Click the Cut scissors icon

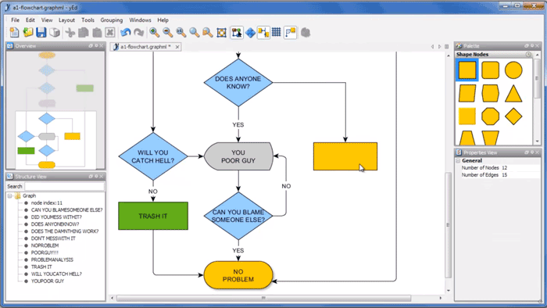click(x=70, y=32)
